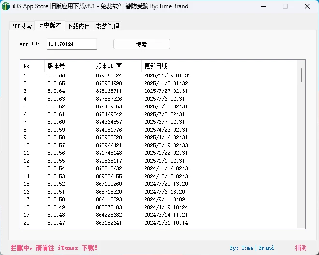Click update date 2025/1/22 02:31
Viewport: 319px width, 255px height.
[166, 153]
